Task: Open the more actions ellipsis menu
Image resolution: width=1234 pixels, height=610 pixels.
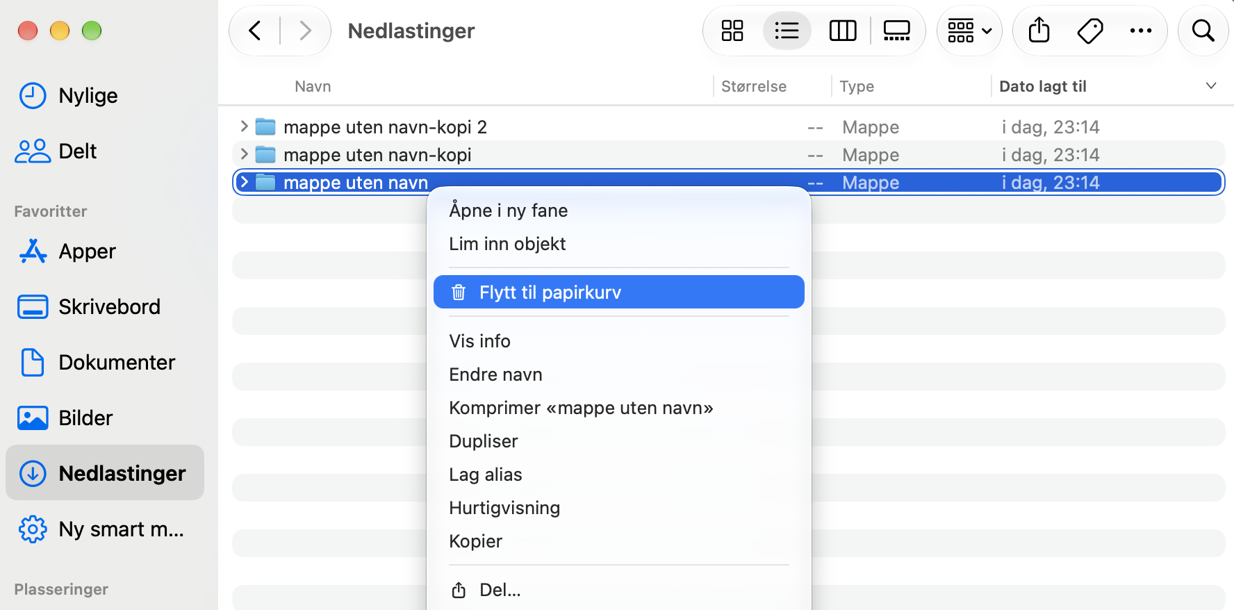Action: pos(1141,31)
